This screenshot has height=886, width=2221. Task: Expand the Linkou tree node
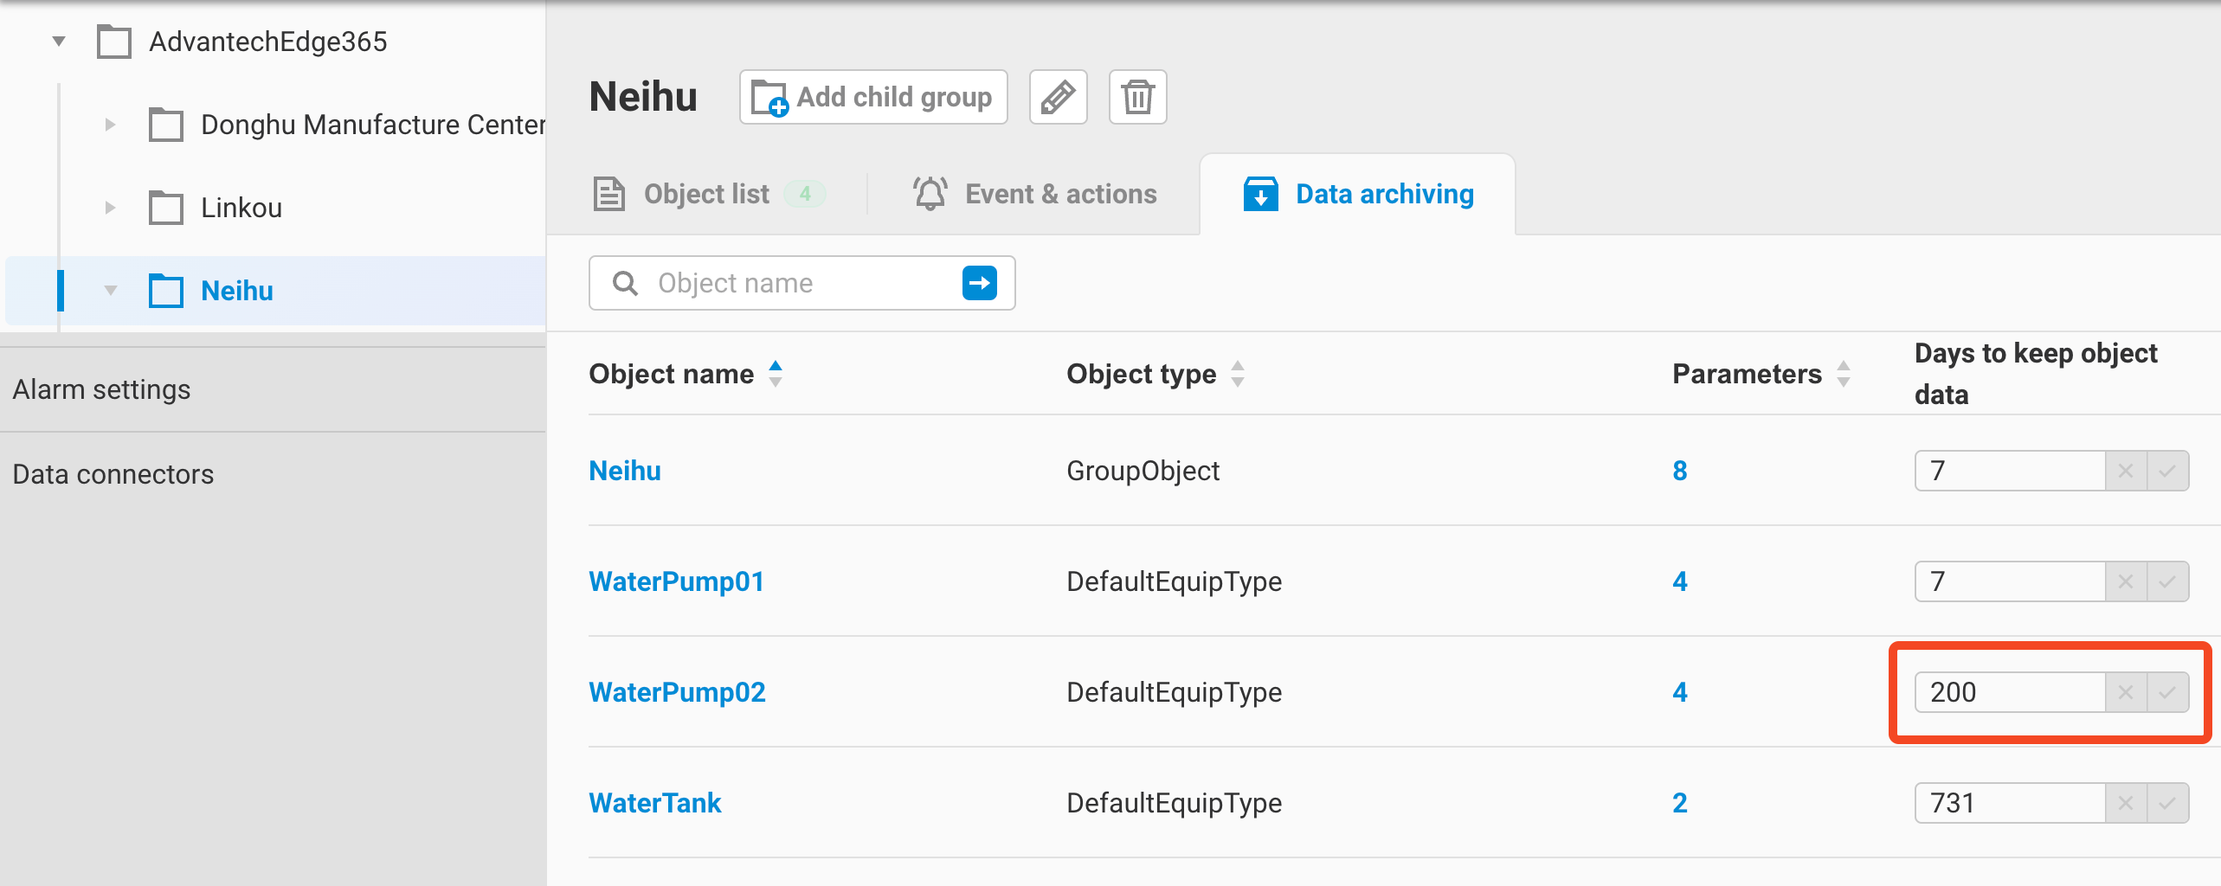[x=110, y=208]
